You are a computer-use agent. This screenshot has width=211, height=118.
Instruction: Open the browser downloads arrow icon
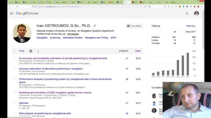[x=172, y=7]
